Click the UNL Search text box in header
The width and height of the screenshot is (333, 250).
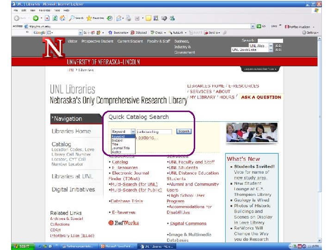tap(270, 40)
